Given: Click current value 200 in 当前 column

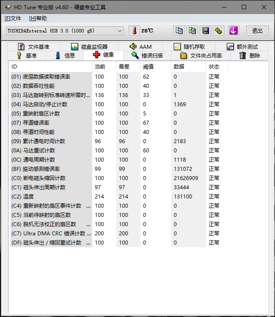Looking at the screenshot, I should [x=99, y=234].
